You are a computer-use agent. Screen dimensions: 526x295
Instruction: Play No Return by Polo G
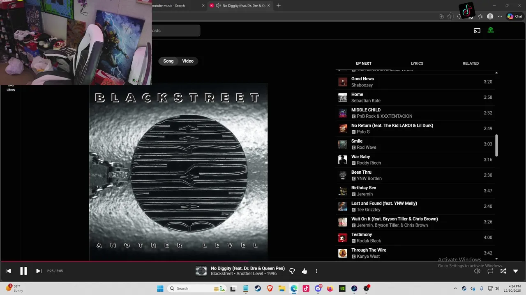click(415, 129)
